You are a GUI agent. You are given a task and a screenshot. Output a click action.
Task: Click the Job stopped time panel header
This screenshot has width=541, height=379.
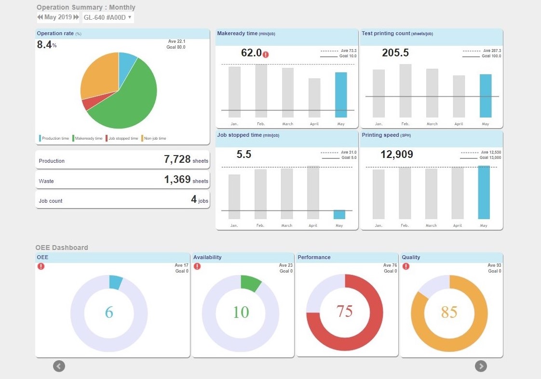click(287, 139)
